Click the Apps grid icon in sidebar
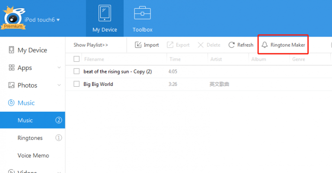Image resolution: width=332 pixels, height=173 pixels. click(12, 68)
